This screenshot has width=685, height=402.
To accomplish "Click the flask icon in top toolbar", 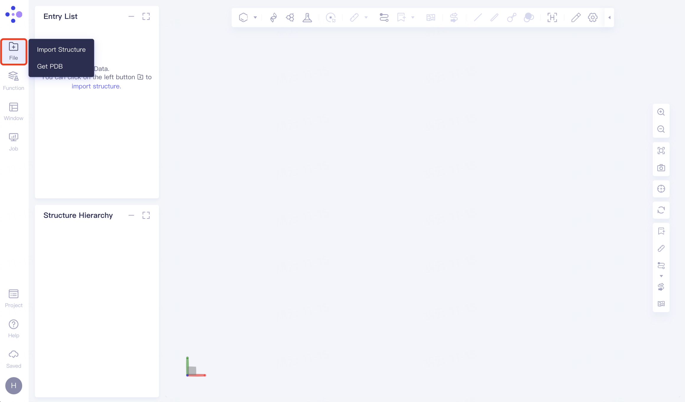I will tap(307, 17).
